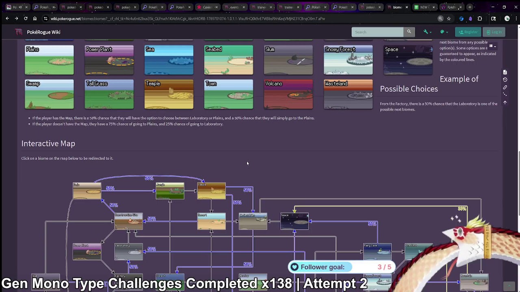Viewport: 520px width, 292px height.
Task: Click the Ancient Ruins node on map
Action: (253, 221)
